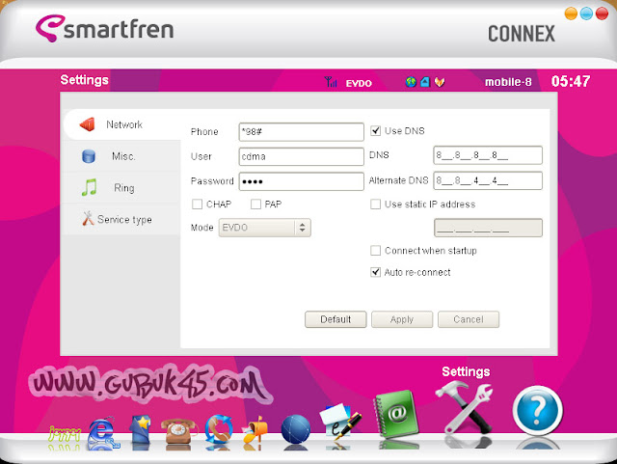Open the green address book icon
The image size is (617, 464).
pos(396,414)
